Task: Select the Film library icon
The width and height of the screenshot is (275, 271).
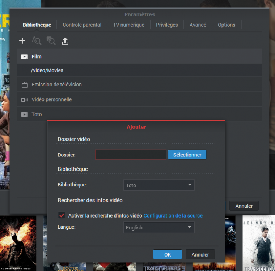Action: click(25, 57)
